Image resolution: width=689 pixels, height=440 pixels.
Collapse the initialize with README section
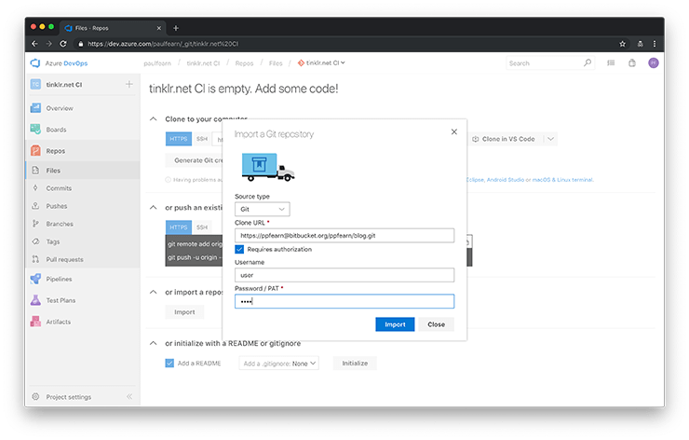[x=153, y=343]
